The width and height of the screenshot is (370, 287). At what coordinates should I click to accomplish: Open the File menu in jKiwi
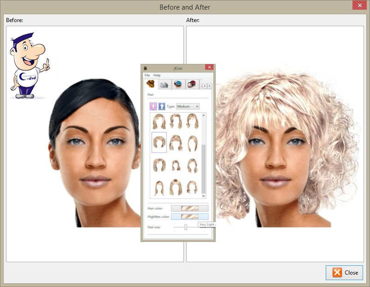(147, 75)
